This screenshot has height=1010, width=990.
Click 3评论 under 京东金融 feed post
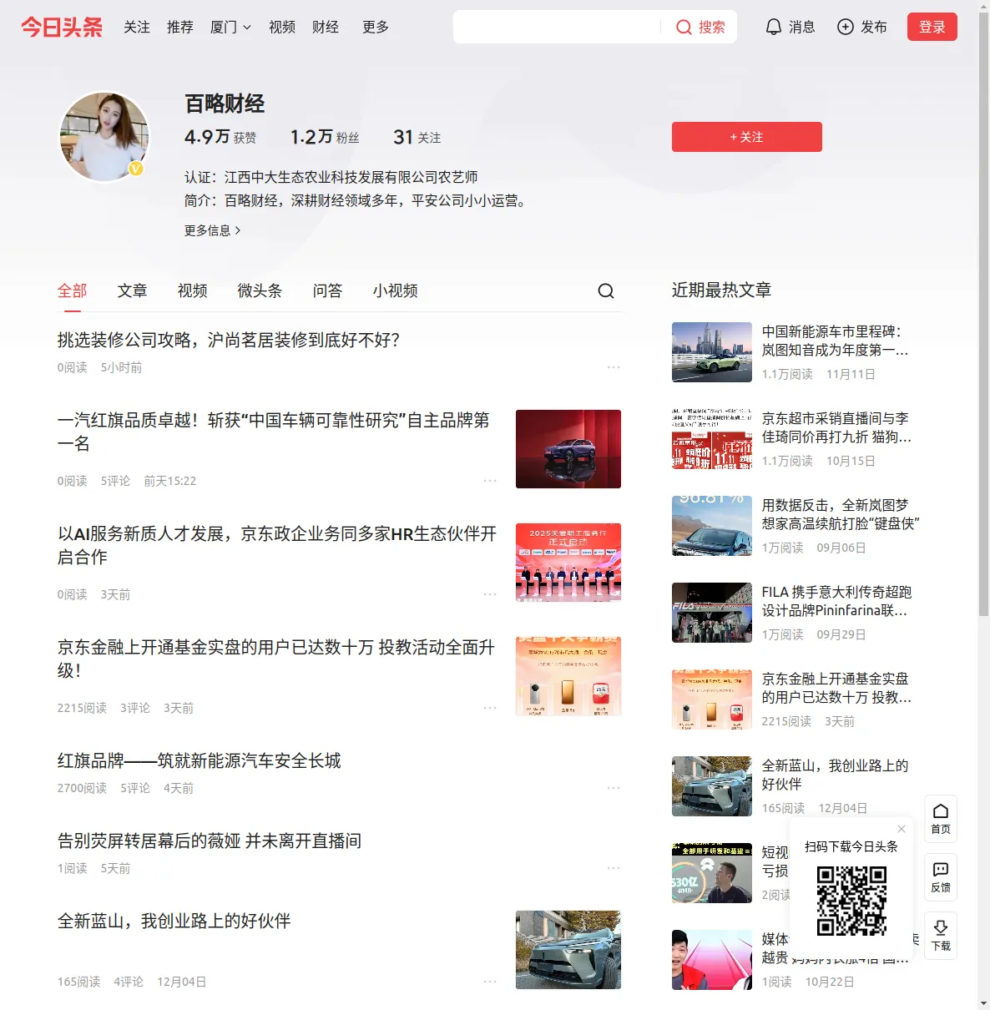[135, 708]
